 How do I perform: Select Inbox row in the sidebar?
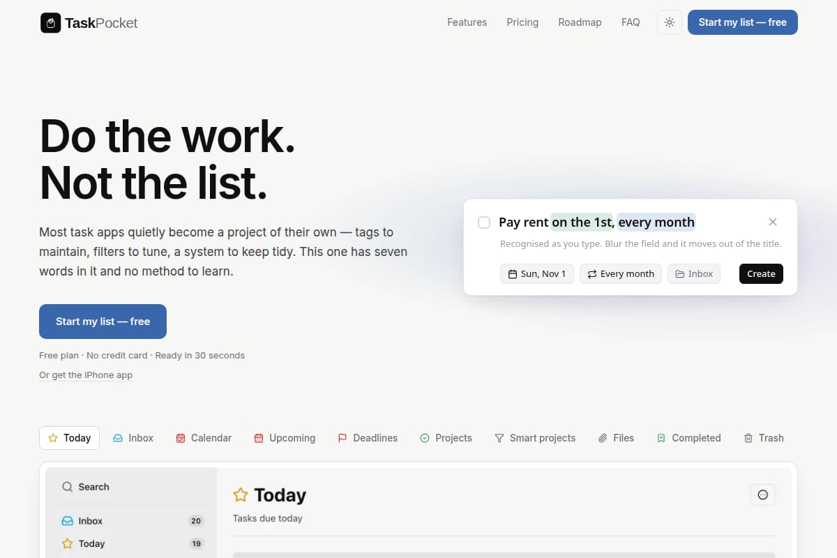click(131, 521)
